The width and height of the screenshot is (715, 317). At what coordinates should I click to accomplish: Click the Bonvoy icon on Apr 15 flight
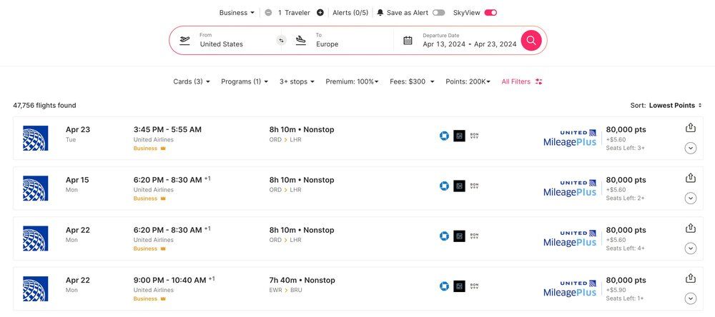[474, 186]
